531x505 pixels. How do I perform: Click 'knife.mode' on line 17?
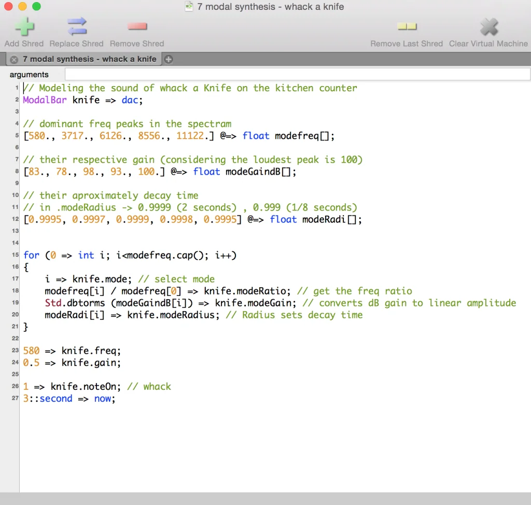click(x=100, y=279)
